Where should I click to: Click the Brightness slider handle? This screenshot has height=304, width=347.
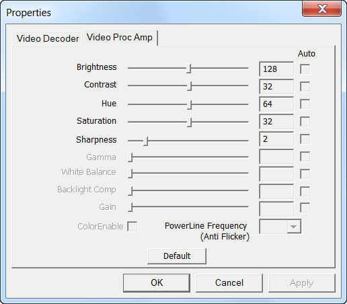click(189, 69)
